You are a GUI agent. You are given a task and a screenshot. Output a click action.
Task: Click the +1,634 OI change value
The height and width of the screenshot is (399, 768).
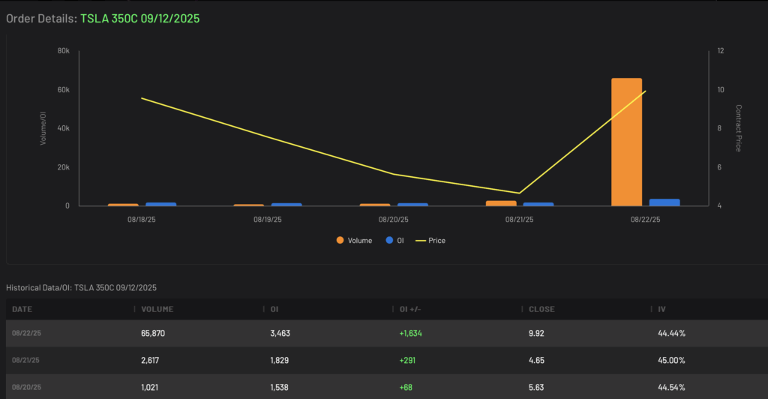coord(410,333)
